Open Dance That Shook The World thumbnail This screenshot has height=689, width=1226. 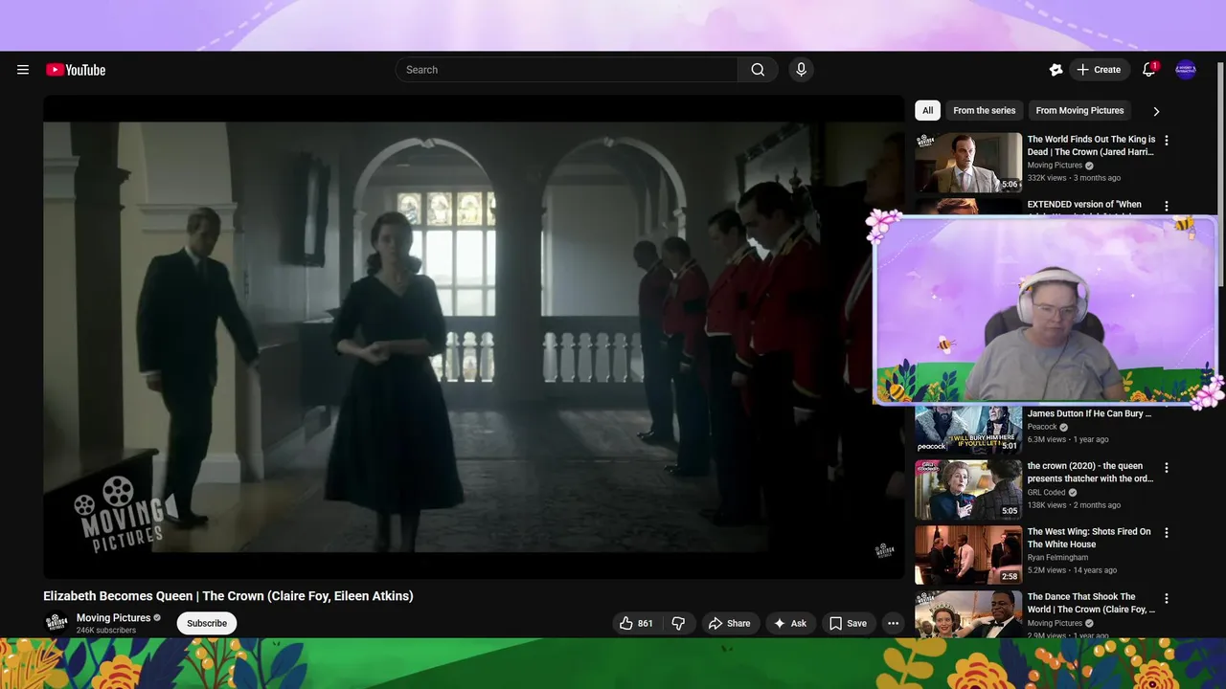[968, 613]
